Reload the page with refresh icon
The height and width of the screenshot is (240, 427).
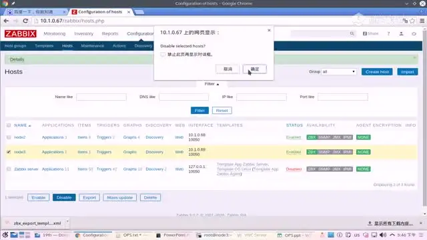pos(25,21)
